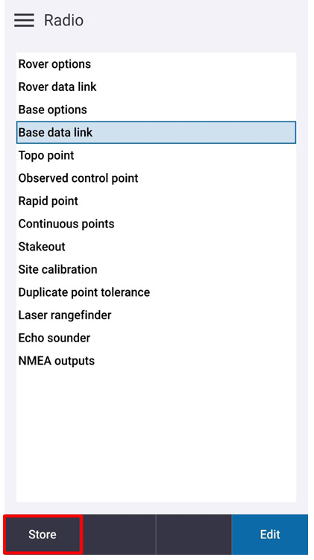Open Echo sounder settings
This screenshot has height=560, width=314.
coord(156,339)
